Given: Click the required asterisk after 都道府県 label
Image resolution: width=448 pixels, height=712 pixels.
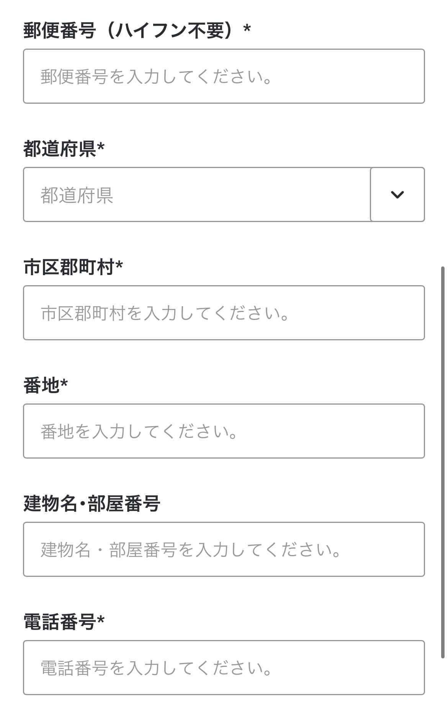Looking at the screenshot, I should click(101, 147).
